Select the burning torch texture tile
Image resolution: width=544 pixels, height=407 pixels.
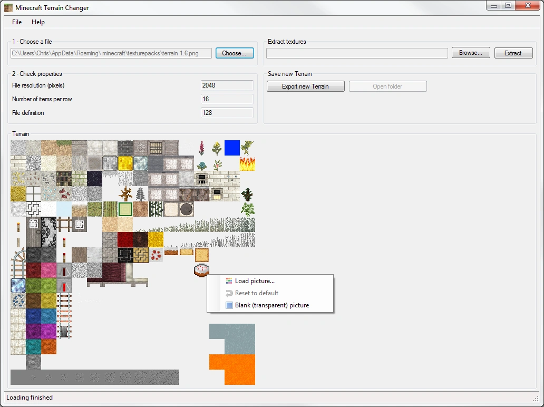(18, 227)
